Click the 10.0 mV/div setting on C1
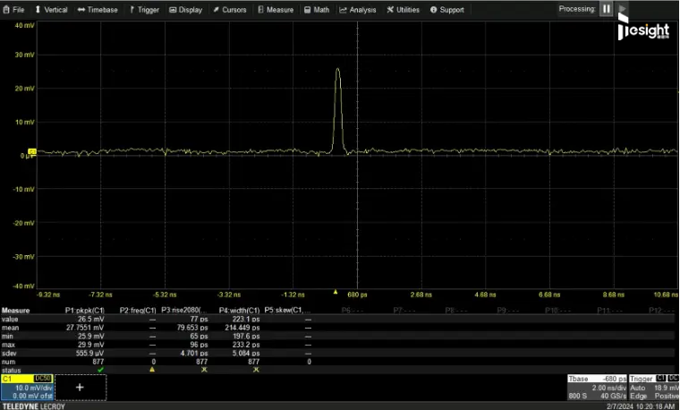 pyautogui.click(x=34, y=388)
